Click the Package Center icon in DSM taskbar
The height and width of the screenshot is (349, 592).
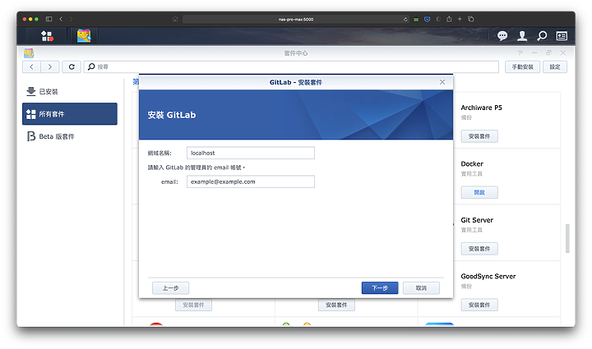84,36
